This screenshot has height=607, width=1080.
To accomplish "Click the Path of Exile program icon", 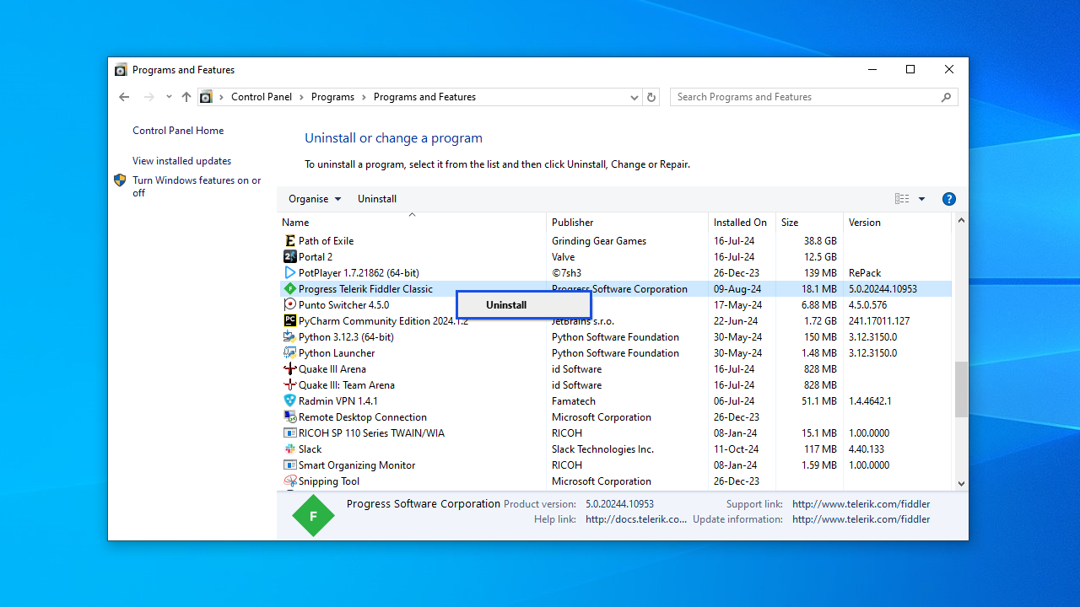I will [290, 241].
